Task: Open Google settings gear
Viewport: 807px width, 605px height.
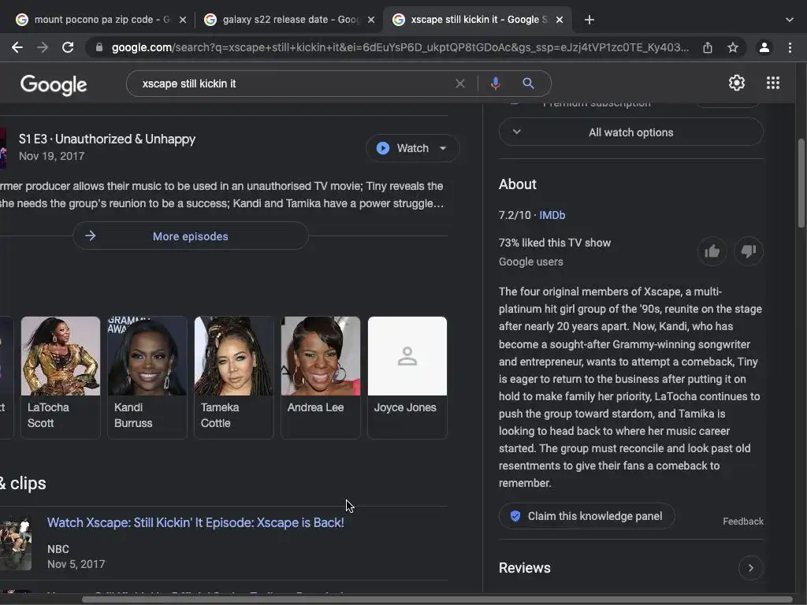Action: [x=737, y=83]
